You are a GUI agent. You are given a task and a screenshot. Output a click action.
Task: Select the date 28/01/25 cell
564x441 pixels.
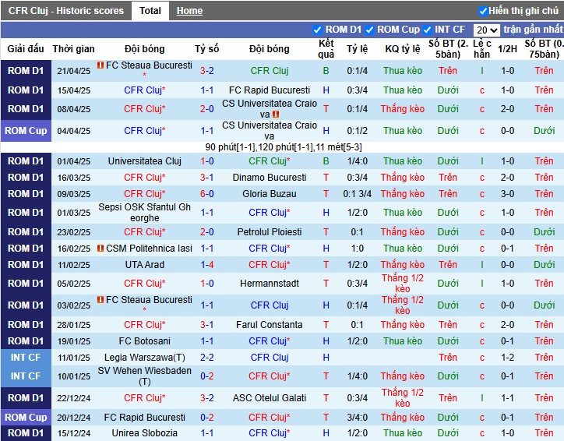pos(74,325)
